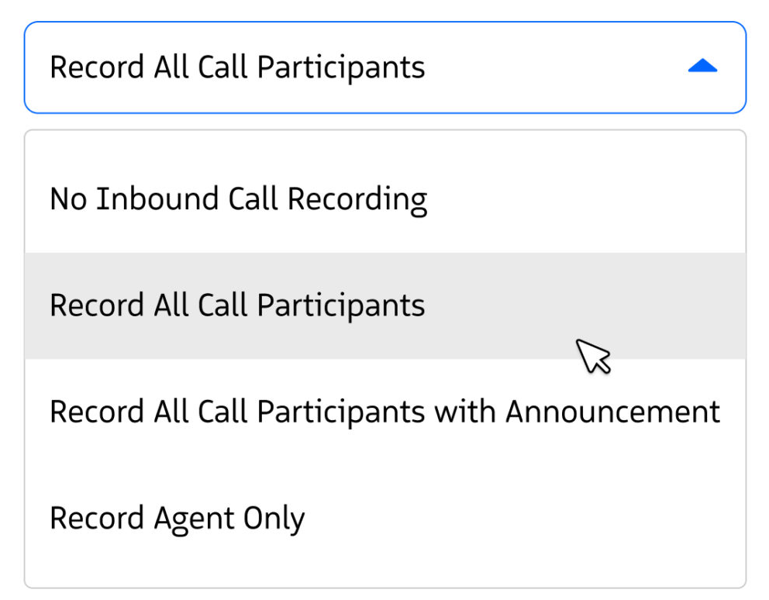Choose Record Agent Only from the list
The width and height of the screenshot is (769, 600).
(x=178, y=518)
